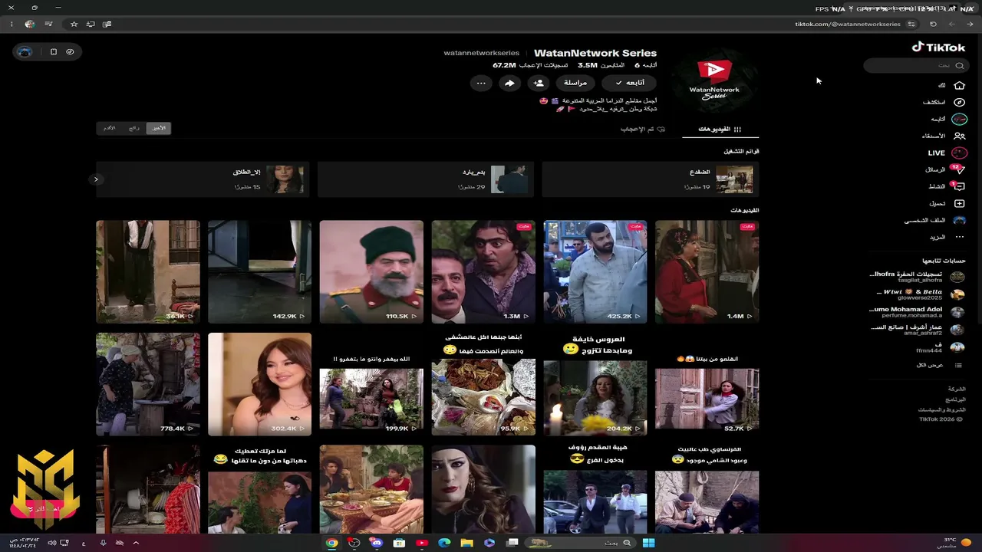Open followed account tasgilat_alhofra
Viewport: 982px width, 552px height.
[x=917, y=277]
